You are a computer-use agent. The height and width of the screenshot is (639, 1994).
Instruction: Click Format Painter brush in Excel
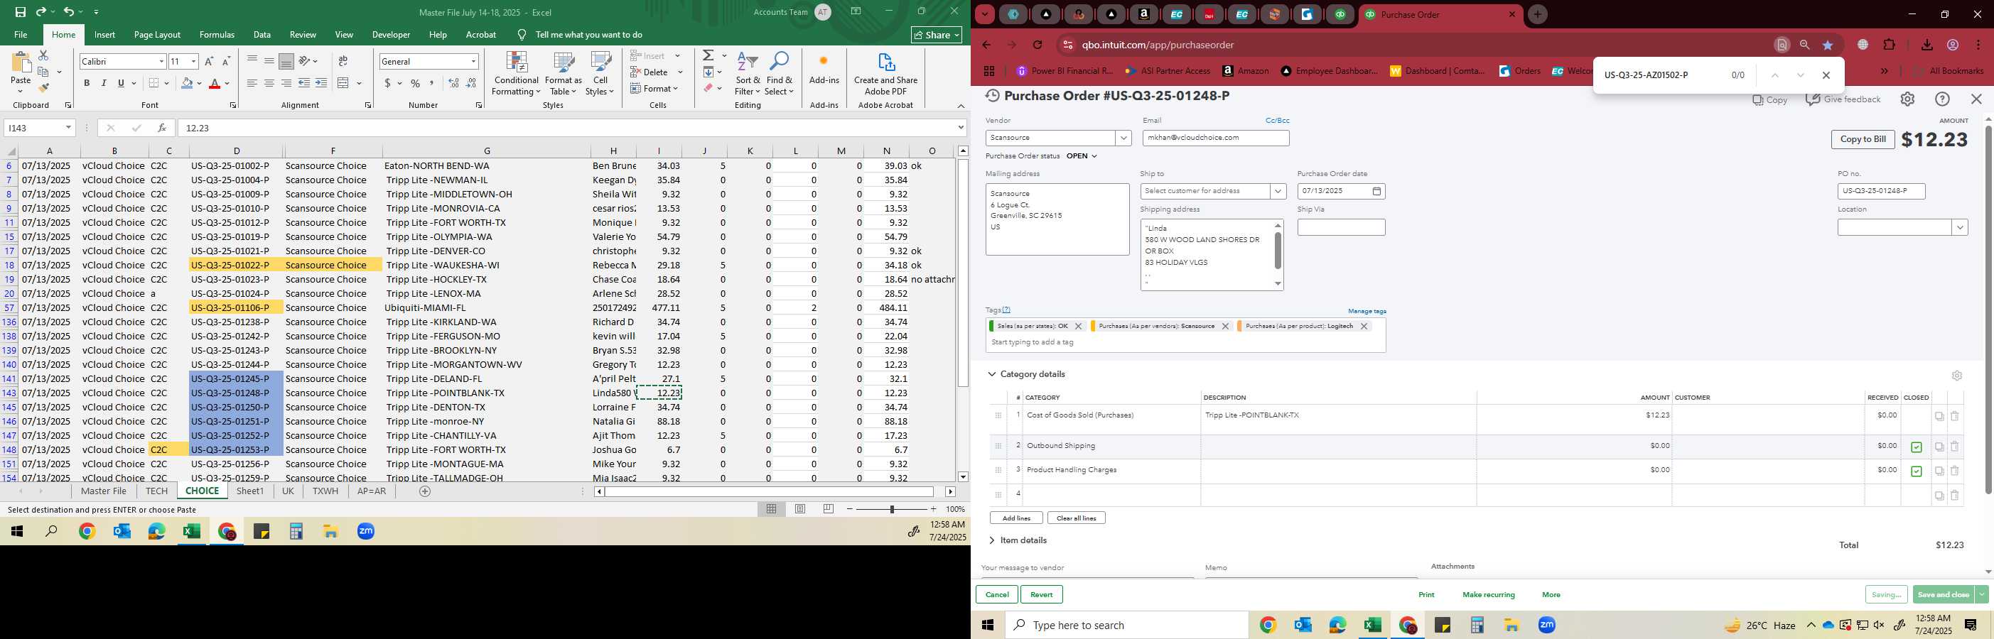(43, 87)
